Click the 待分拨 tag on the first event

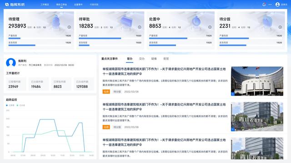click(x=117, y=91)
